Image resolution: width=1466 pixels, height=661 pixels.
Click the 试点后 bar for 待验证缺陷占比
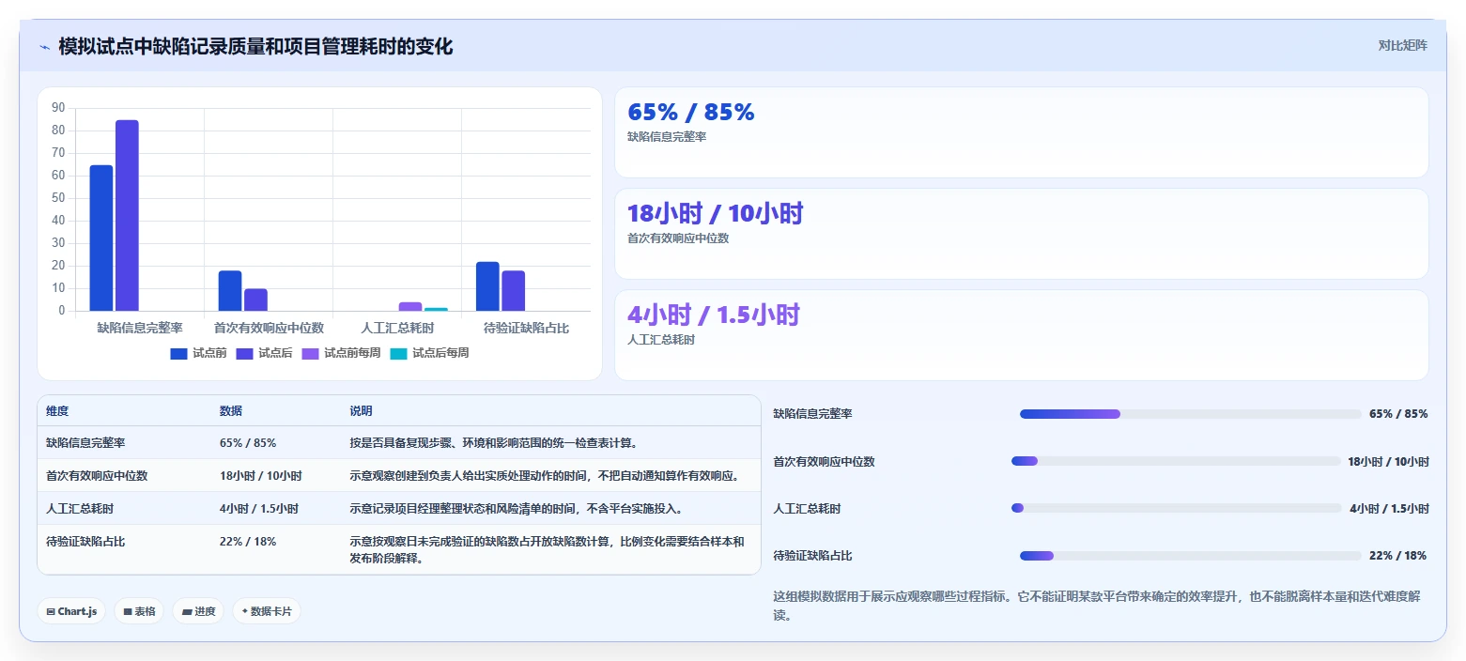click(513, 290)
